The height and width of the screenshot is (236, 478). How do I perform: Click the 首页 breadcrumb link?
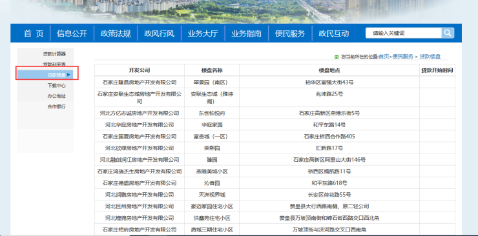click(x=384, y=57)
